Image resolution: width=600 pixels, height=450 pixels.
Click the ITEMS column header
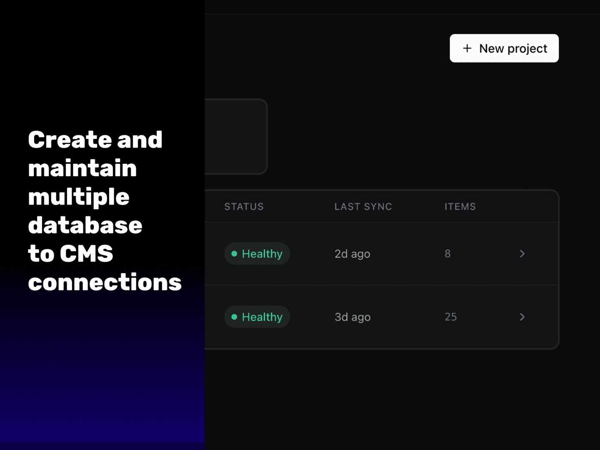coord(460,207)
